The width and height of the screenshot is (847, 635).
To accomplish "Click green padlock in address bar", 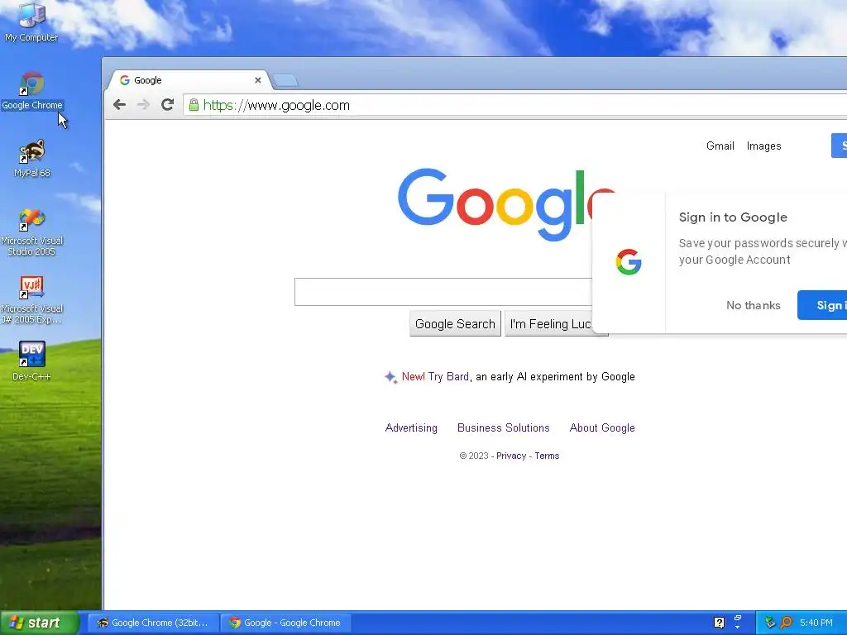I will pos(194,105).
